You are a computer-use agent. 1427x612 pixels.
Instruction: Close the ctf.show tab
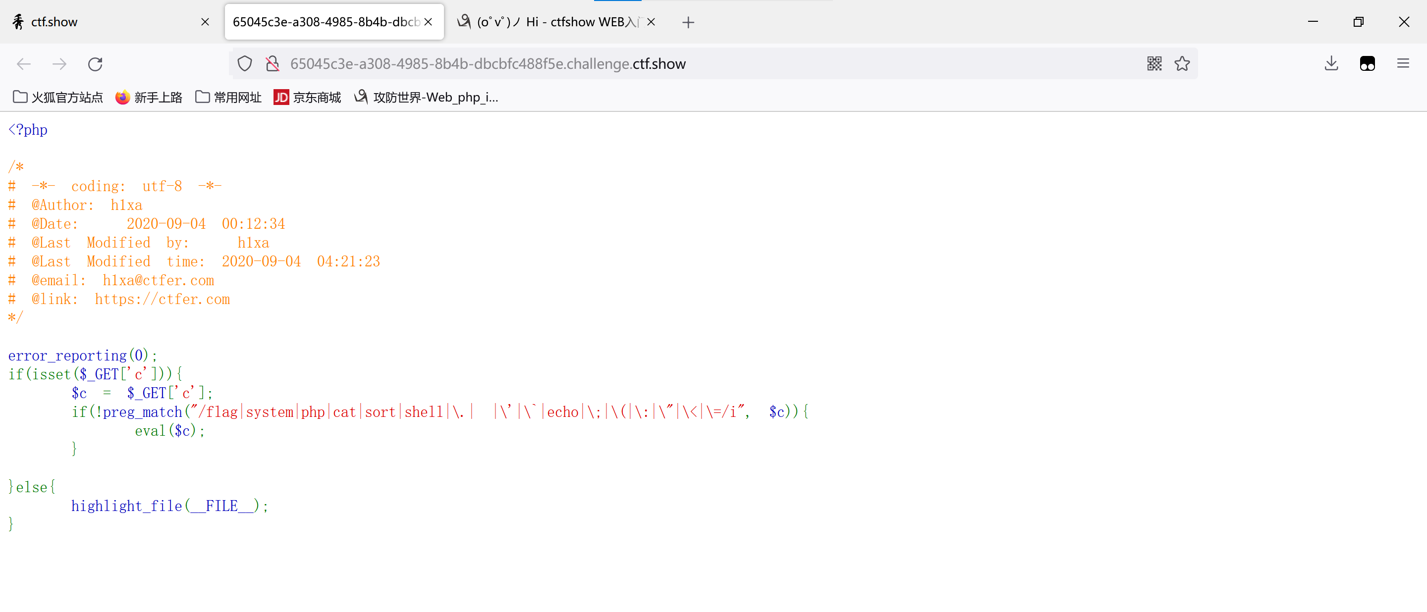[x=205, y=22]
